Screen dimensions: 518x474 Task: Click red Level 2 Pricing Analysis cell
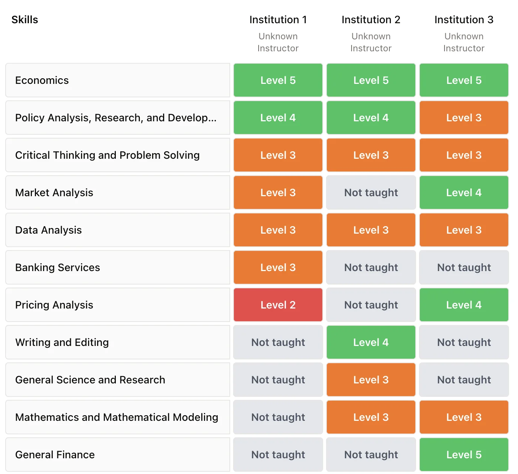[278, 305]
